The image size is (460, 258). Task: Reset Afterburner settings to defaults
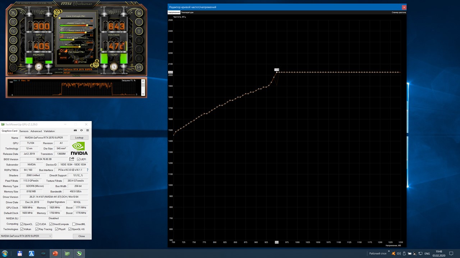(13, 58)
